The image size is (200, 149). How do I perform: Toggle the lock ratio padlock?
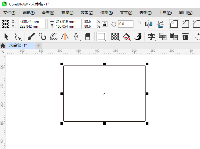pyautogui.click(x=105, y=24)
